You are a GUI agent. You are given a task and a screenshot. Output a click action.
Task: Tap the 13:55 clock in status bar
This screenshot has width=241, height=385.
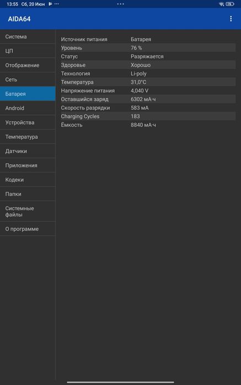click(x=12, y=4)
